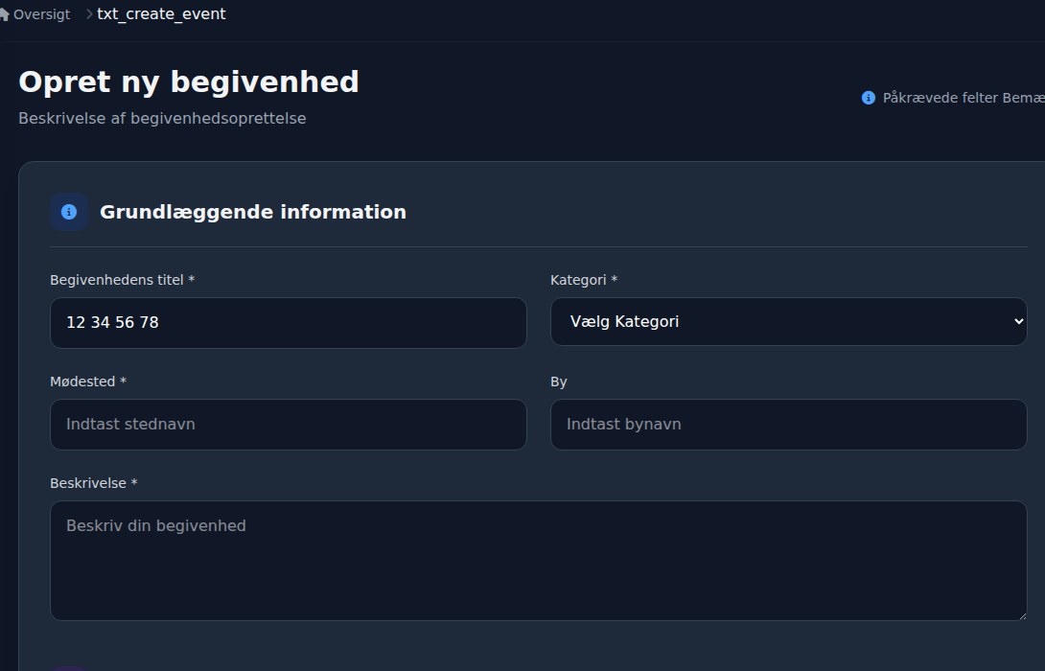Click the Beskrivelse af begivenhedsoprettelse subtitle

[x=162, y=119]
